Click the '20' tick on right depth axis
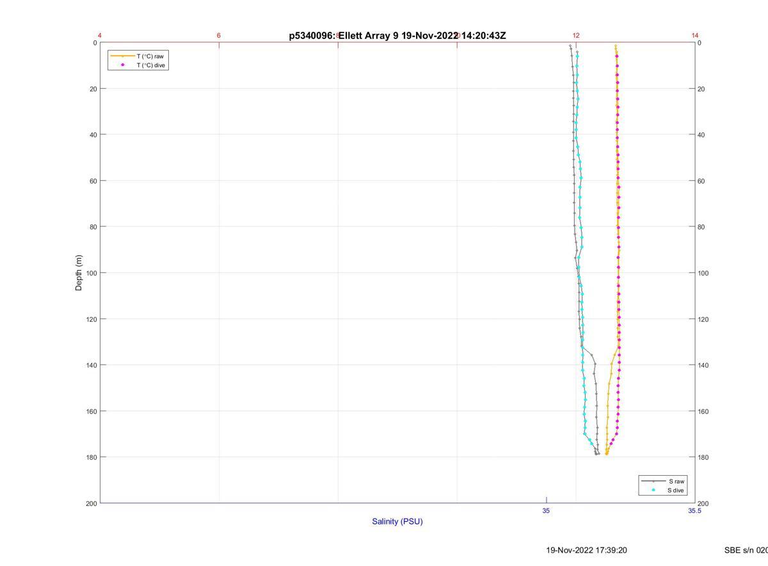The width and height of the screenshot is (768, 566). 702,89
